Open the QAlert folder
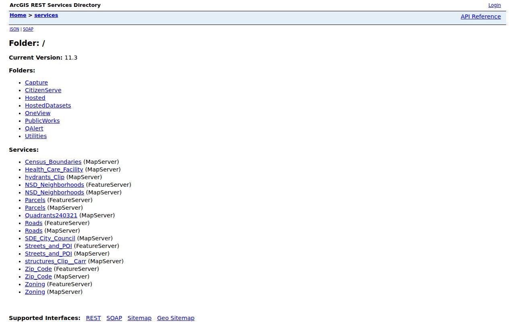515x322 pixels. click(34, 128)
